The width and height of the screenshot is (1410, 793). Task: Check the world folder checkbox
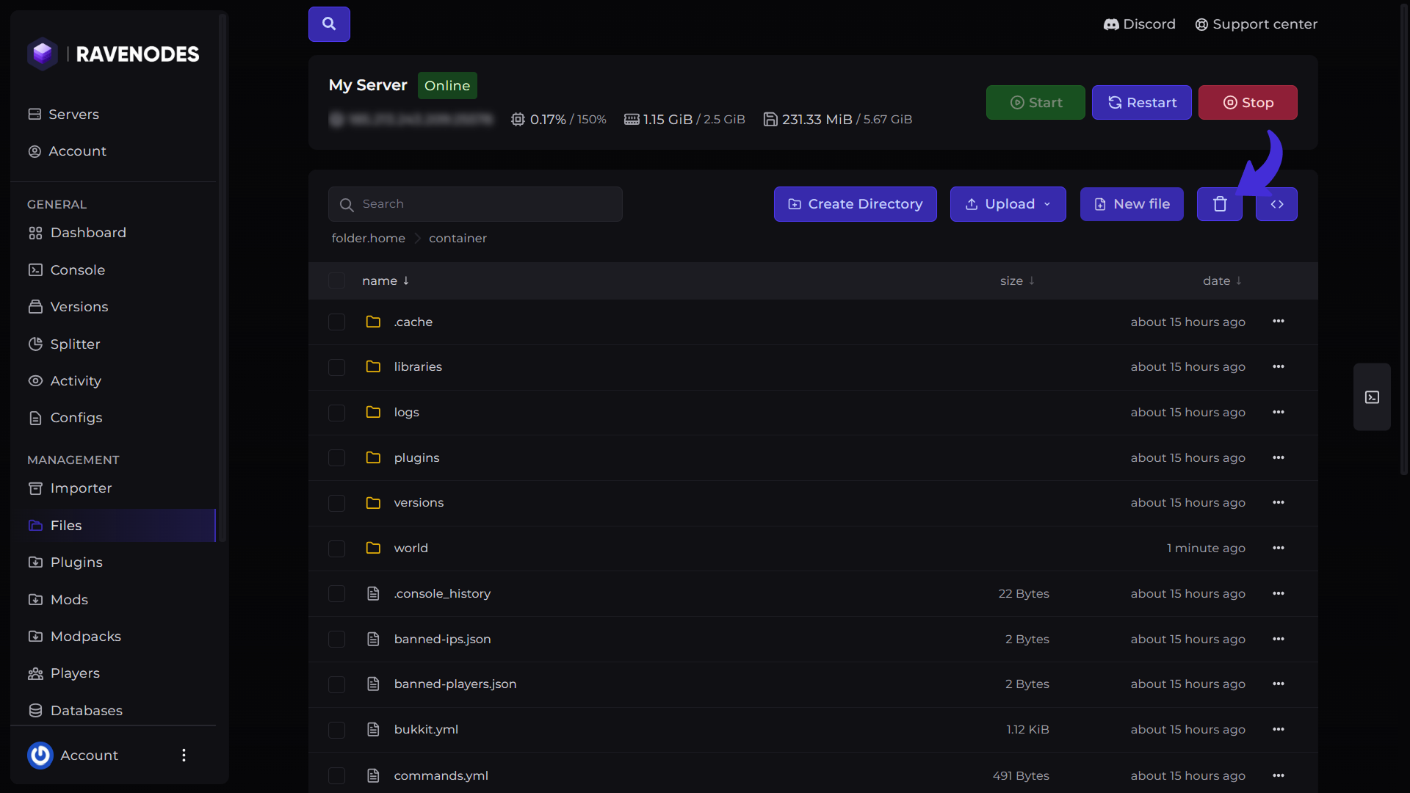click(x=336, y=548)
